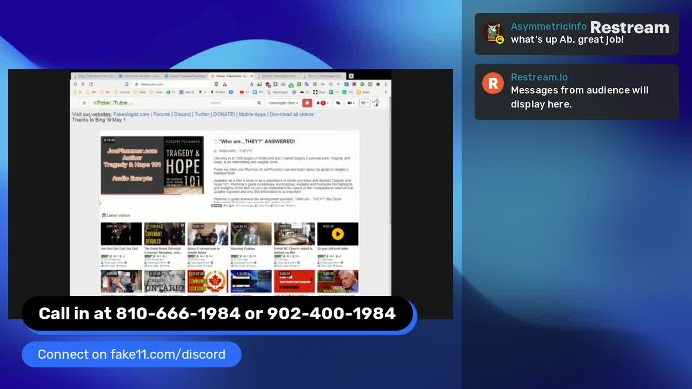Click the Download all videos link

click(x=291, y=115)
